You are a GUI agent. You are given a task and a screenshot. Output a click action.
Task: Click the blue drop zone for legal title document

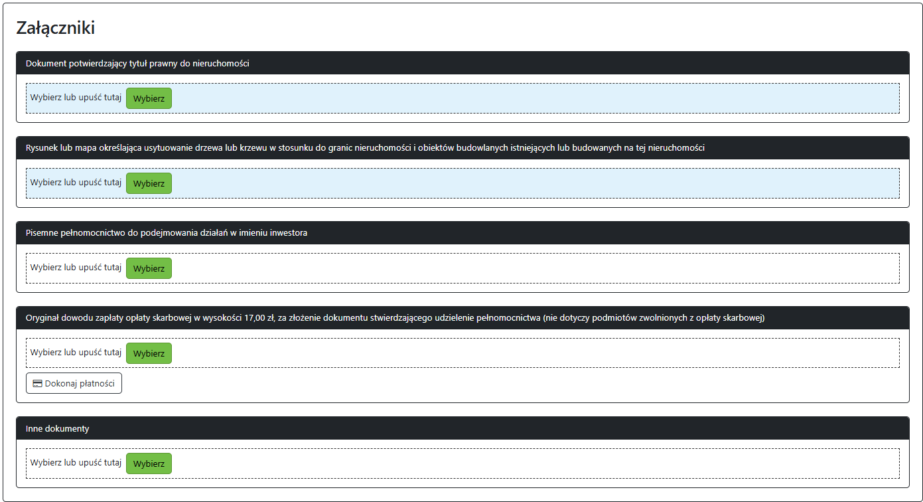tap(531, 98)
